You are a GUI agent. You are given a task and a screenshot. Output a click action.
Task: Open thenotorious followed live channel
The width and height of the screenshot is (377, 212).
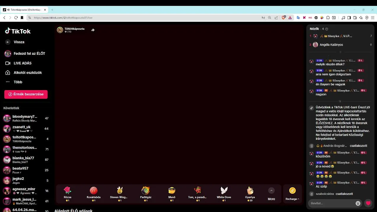pyautogui.click(x=26, y=149)
